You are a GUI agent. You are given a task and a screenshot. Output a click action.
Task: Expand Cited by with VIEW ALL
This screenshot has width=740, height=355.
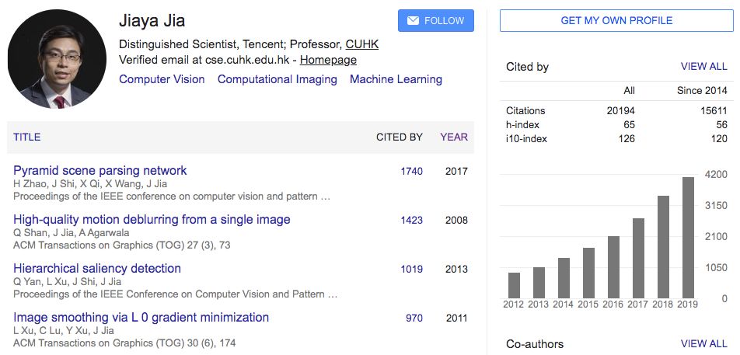703,67
